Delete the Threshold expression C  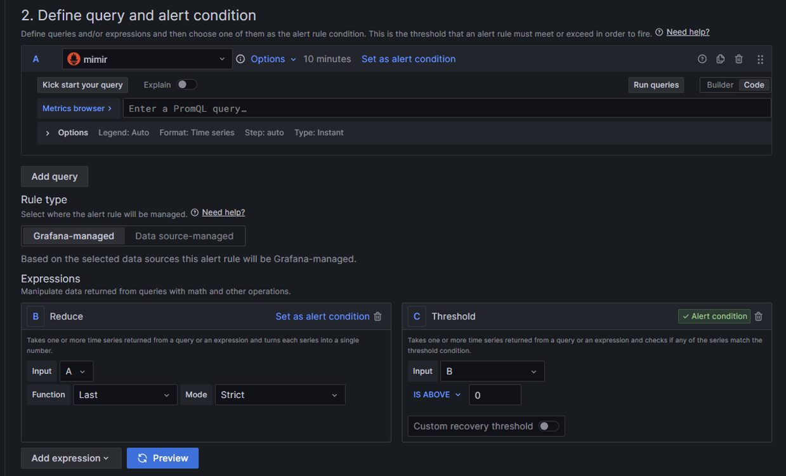pos(759,316)
